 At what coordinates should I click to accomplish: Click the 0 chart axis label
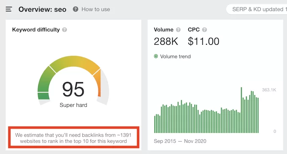[275, 131]
